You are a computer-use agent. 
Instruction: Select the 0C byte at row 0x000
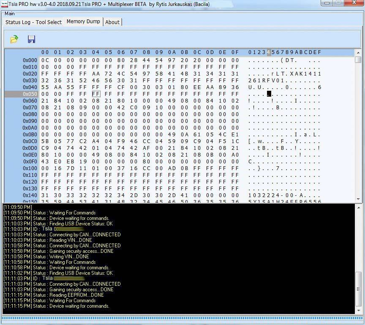tap(45, 60)
